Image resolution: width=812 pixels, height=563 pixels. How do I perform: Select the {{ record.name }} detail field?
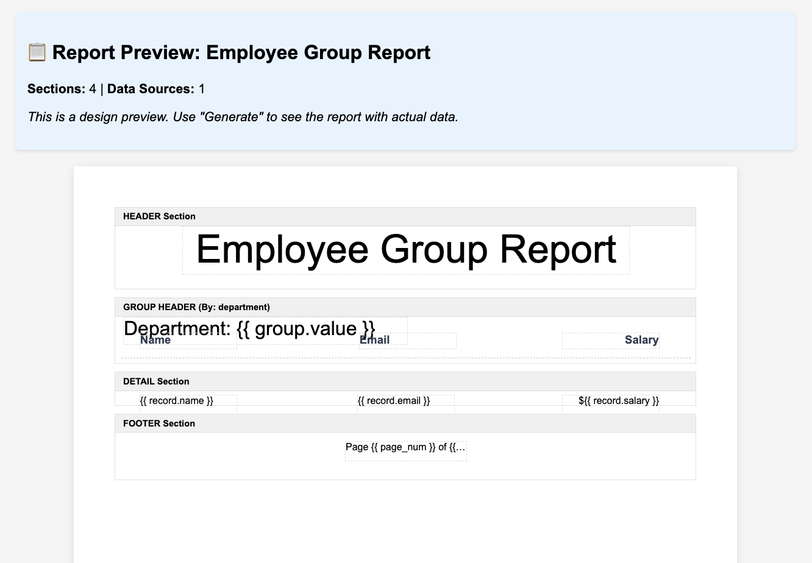coord(177,400)
